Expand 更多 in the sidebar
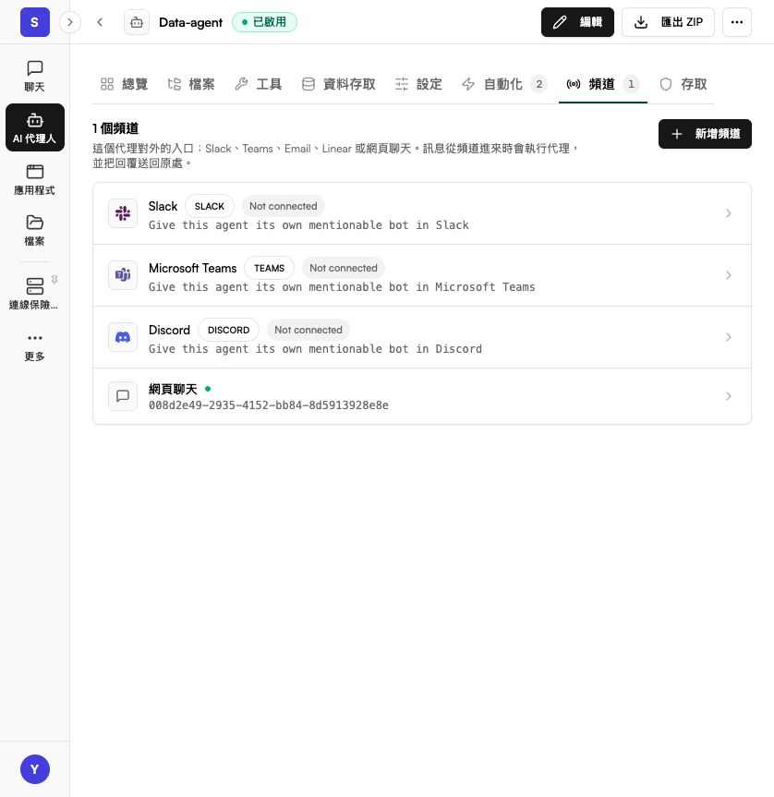 pos(34,347)
